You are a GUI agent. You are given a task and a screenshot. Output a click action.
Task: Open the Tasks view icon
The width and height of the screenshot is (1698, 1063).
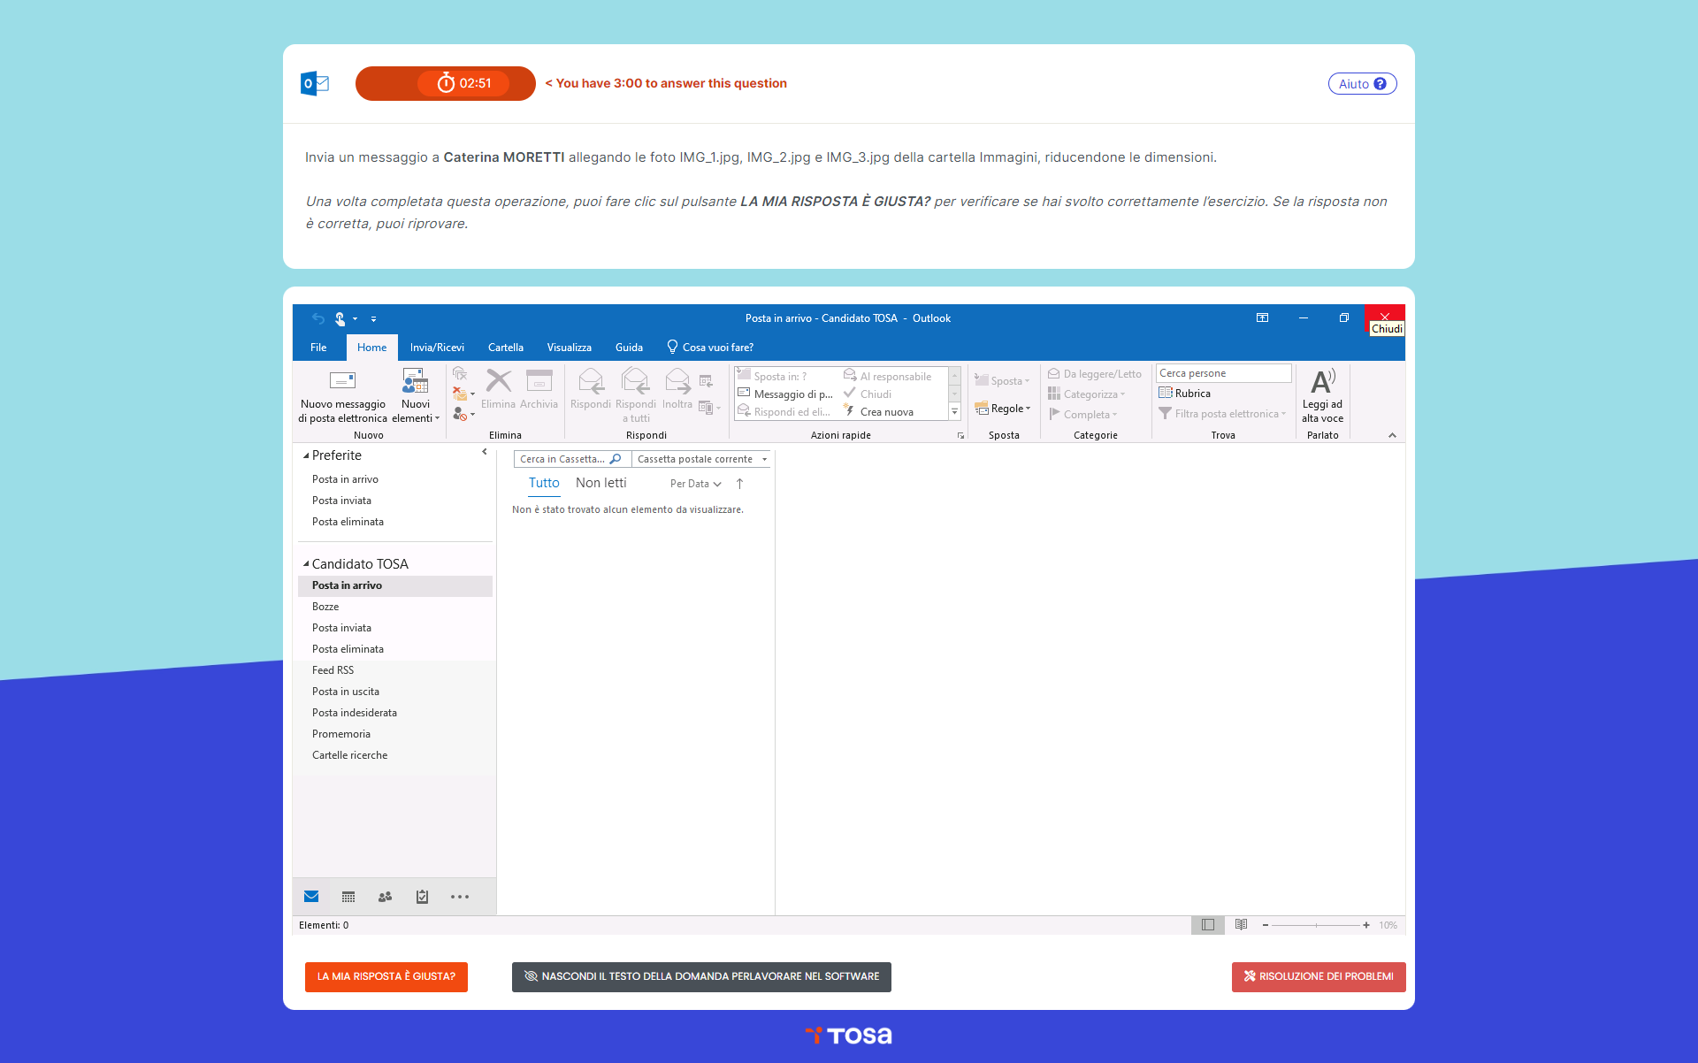(422, 897)
